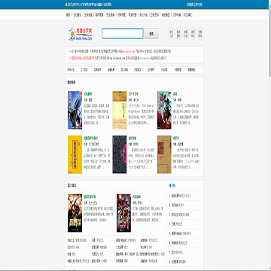Open the third ranked entry in sidebar list
The image size is (271, 271).
(x=180, y=215)
